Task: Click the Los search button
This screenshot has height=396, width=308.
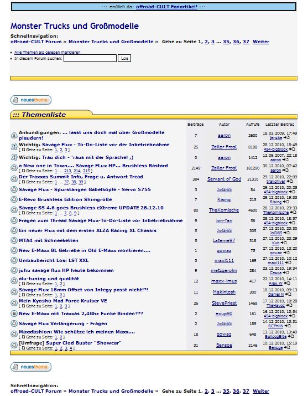Action: click(124, 58)
